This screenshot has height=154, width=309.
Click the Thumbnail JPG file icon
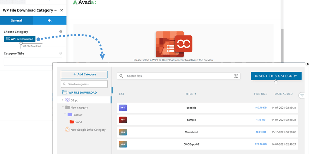click(x=123, y=132)
